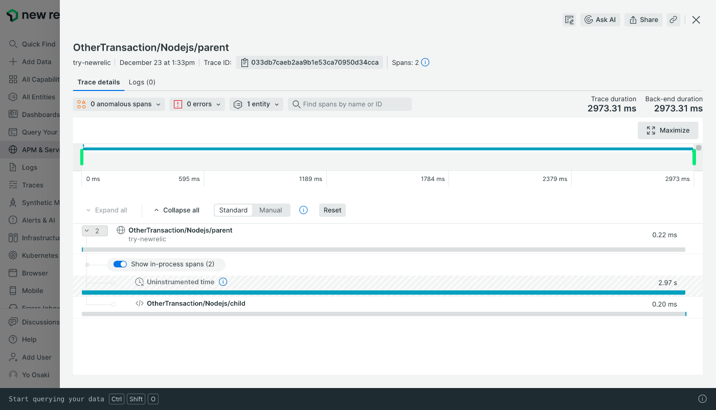
Task: Open the 0 anomalous spans dropdown
Action: pos(119,104)
